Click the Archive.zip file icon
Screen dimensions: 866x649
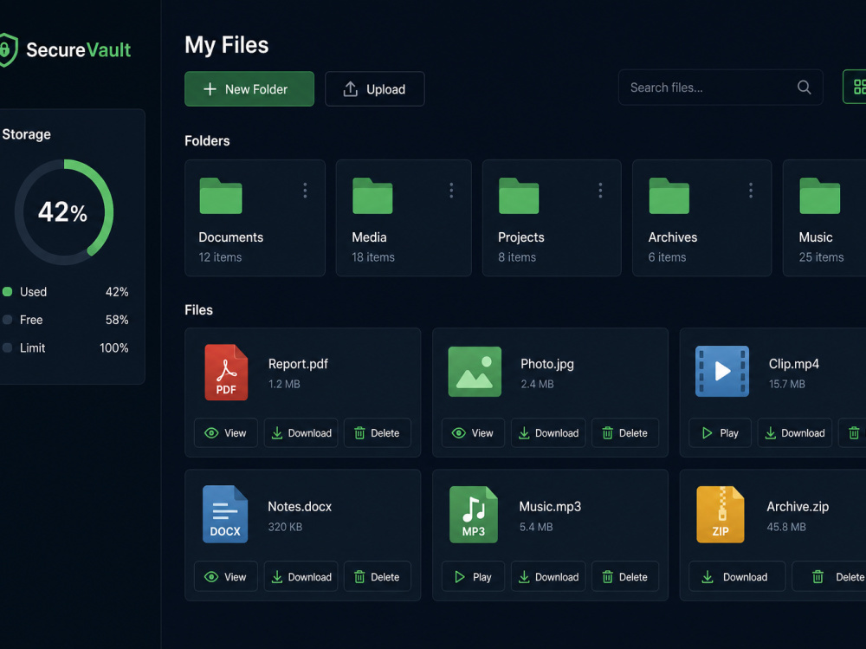click(721, 514)
